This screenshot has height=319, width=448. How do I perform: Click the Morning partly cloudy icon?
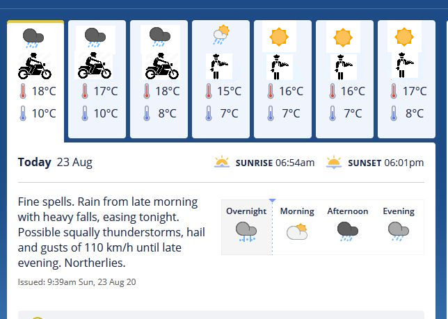pyautogui.click(x=297, y=231)
